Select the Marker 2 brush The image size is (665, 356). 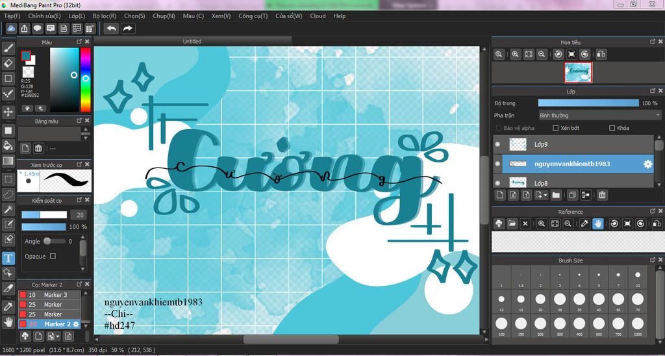tap(49, 324)
